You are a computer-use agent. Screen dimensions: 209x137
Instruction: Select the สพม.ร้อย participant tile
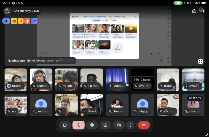193,79
